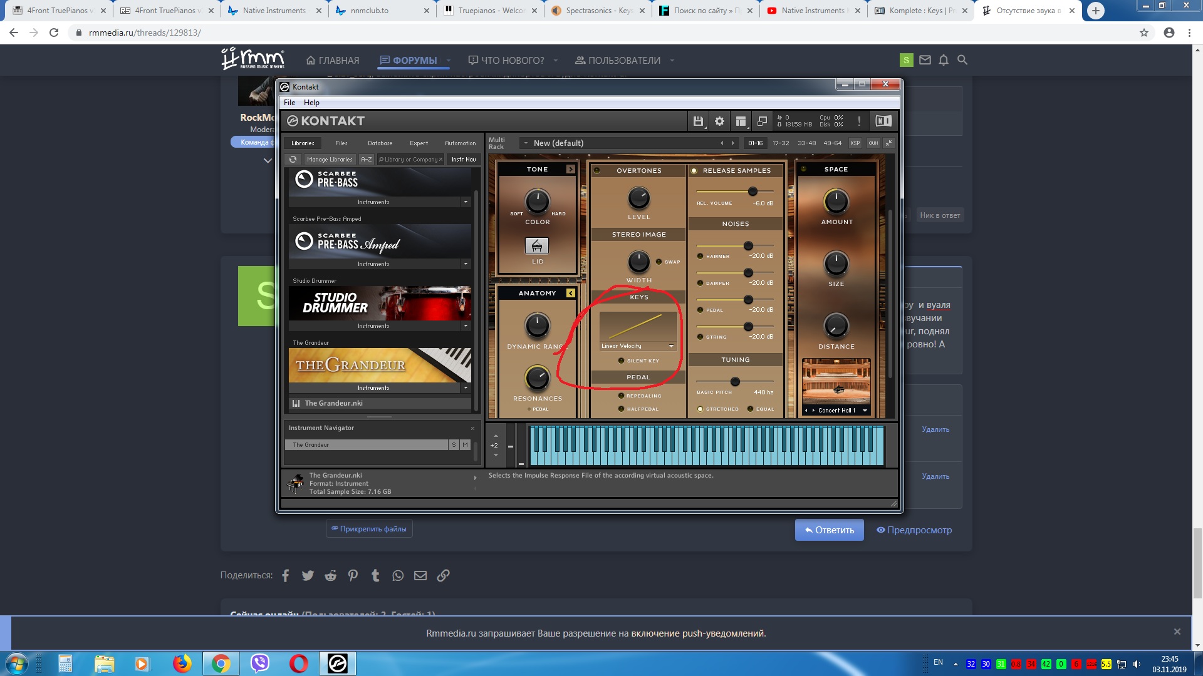Viewport: 1203px width, 676px height.
Task: Click the REL. VOLUME slider handle
Action: pyautogui.click(x=753, y=192)
